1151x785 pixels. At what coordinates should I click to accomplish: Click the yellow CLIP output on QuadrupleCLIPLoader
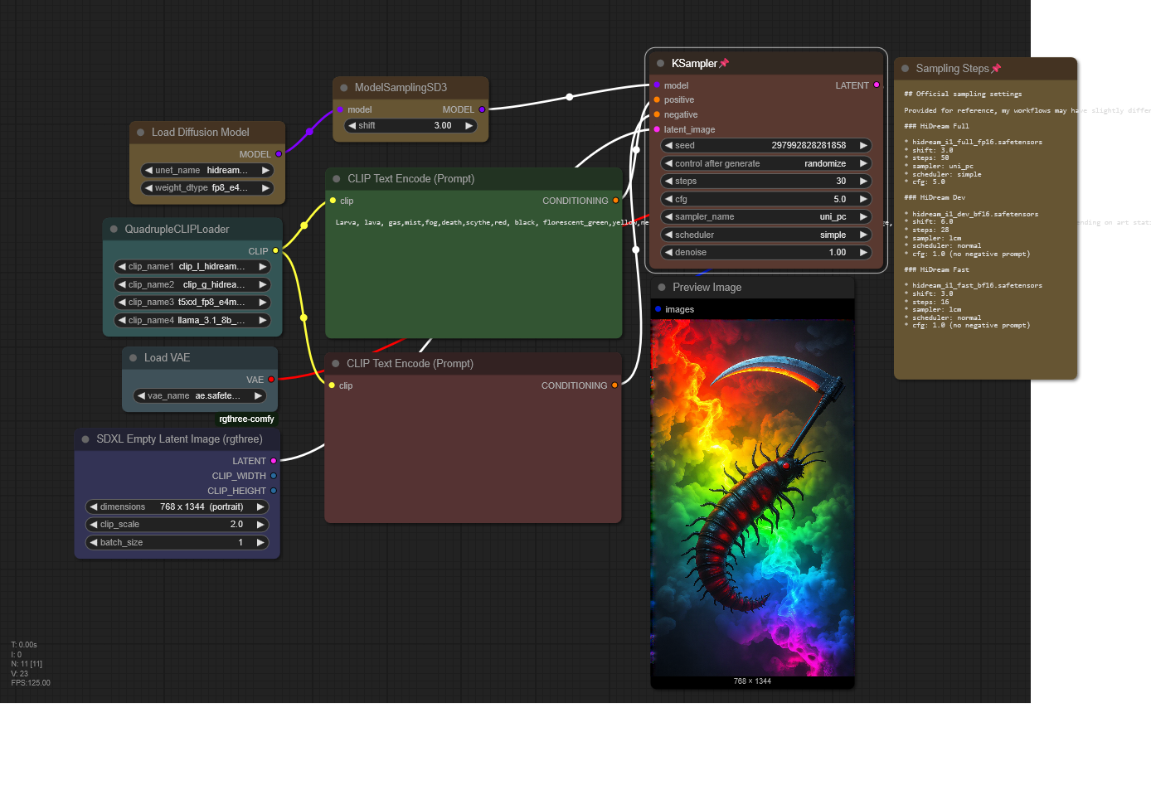[x=276, y=251]
